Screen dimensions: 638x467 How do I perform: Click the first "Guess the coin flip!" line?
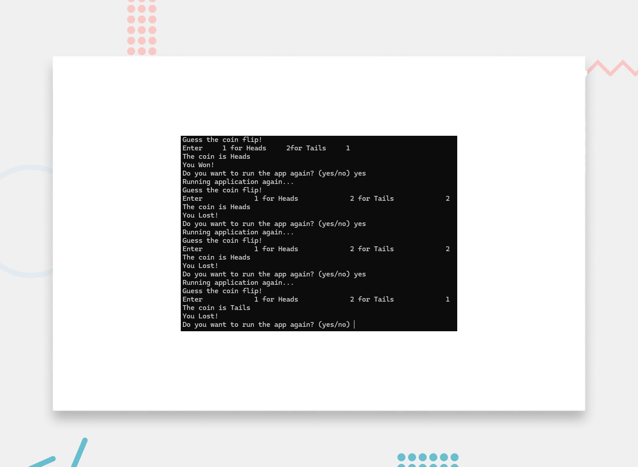pyautogui.click(x=222, y=140)
